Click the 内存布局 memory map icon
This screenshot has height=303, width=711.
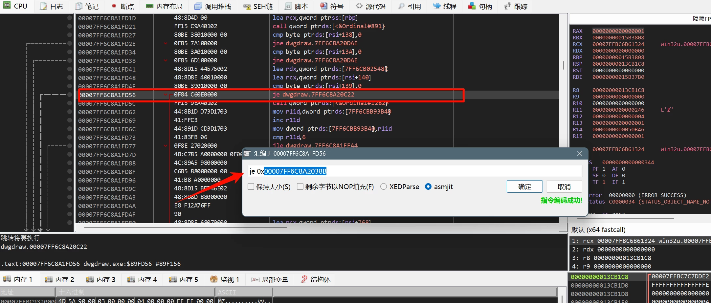pos(149,6)
